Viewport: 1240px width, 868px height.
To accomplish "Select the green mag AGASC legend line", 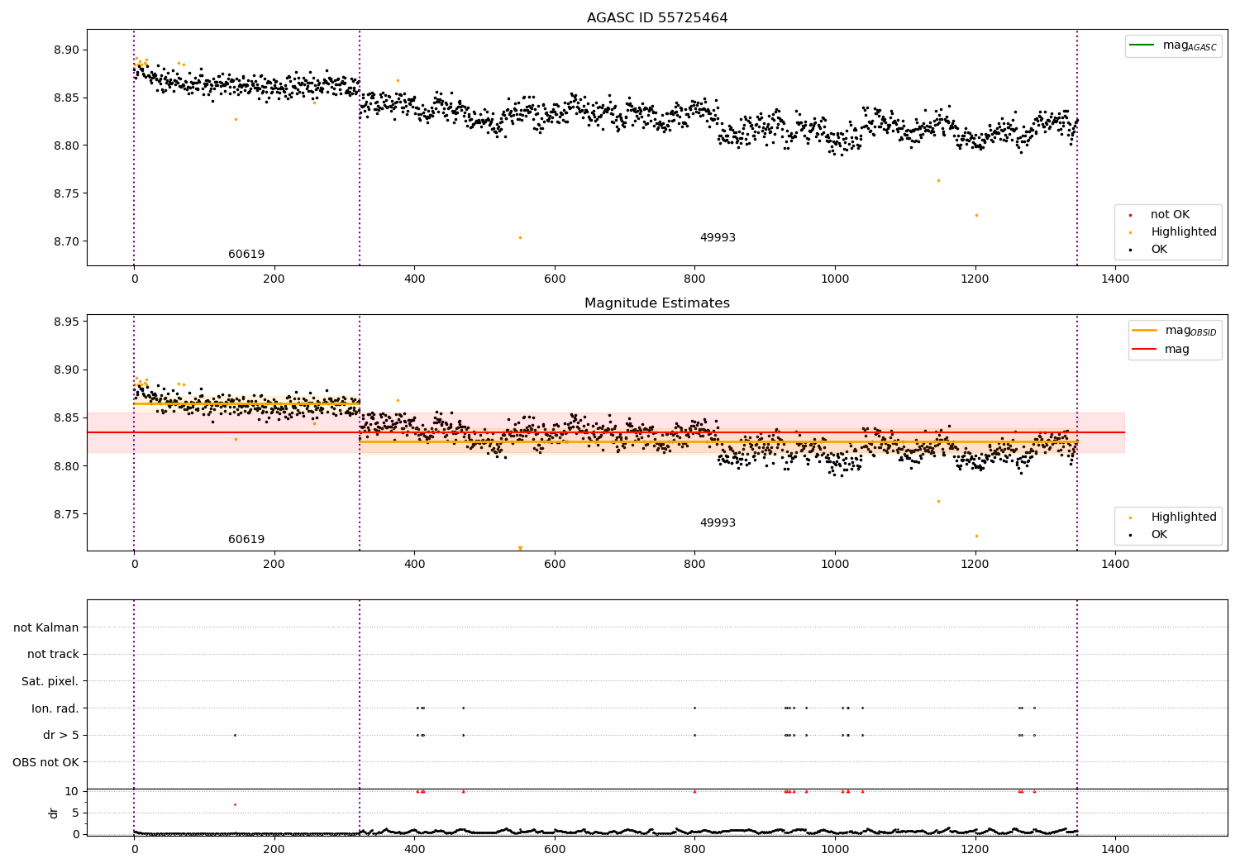I will [1142, 45].
